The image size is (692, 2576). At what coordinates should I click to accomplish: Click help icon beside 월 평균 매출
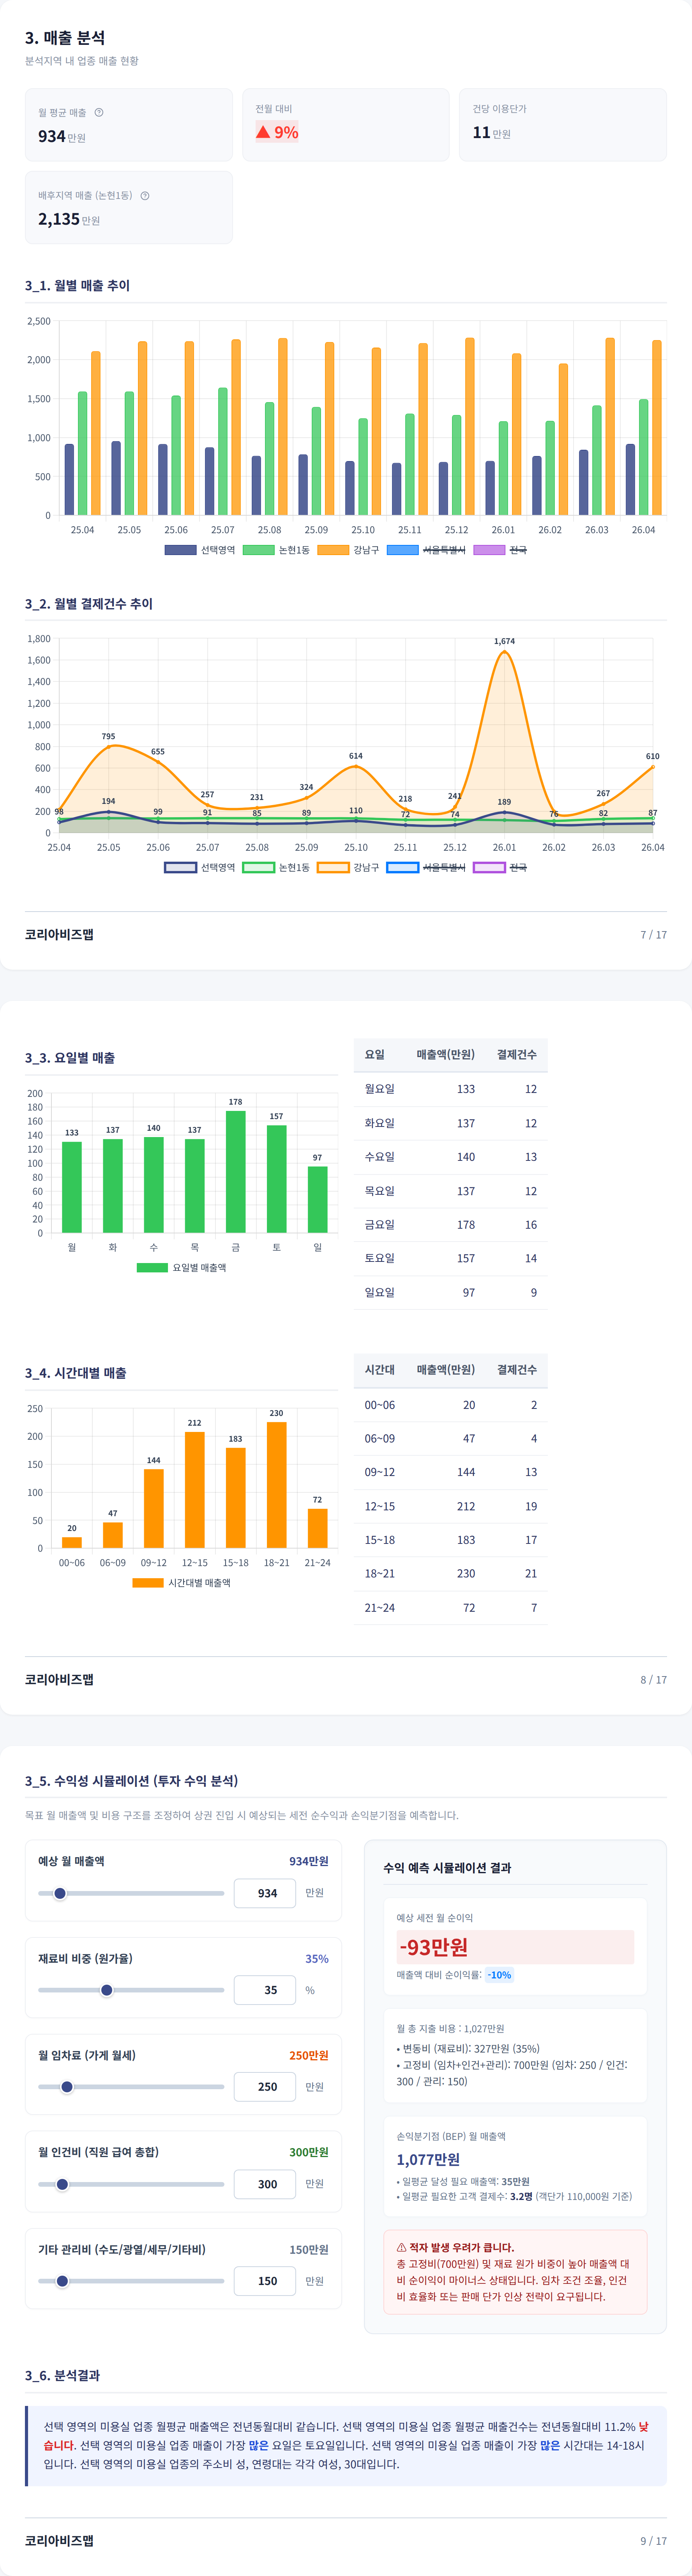click(99, 112)
